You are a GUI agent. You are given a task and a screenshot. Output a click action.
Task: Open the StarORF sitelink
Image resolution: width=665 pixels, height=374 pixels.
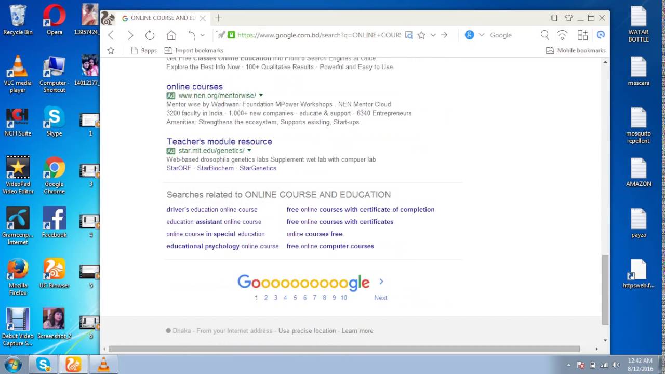pyautogui.click(x=178, y=168)
